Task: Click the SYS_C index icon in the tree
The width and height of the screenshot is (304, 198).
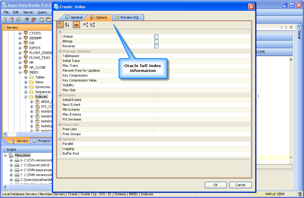Action: pos(38,106)
